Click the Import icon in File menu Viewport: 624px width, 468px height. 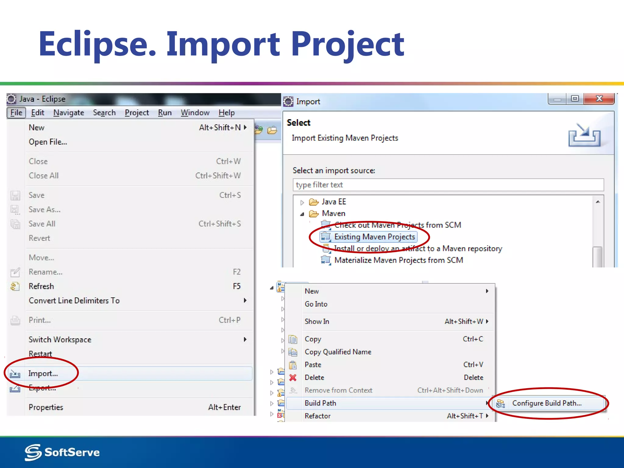coord(15,374)
